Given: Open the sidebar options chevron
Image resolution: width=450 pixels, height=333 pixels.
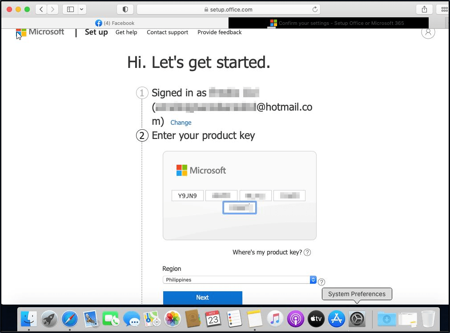Looking at the screenshot, I should click(82, 9).
